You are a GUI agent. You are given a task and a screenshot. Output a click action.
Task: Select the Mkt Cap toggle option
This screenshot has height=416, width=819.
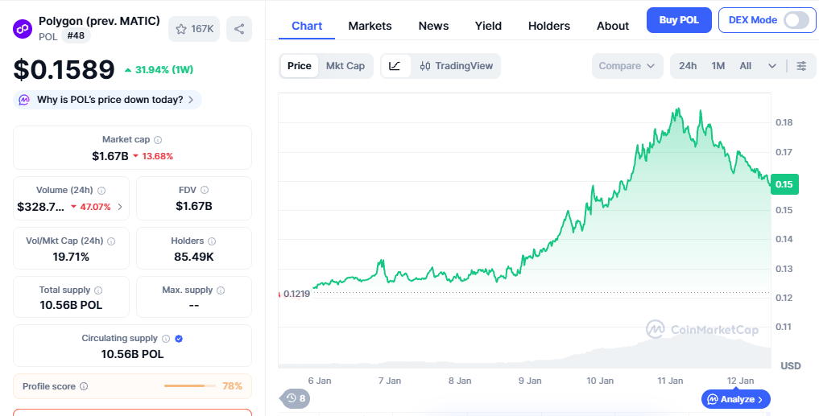[345, 66]
